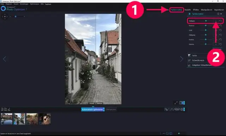The image size is (226, 136).
Task: Click the Automatisch optimieren button
Action: click(92, 109)
